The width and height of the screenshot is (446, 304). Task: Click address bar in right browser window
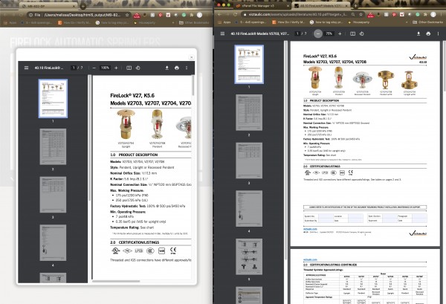tap(296, 14)
